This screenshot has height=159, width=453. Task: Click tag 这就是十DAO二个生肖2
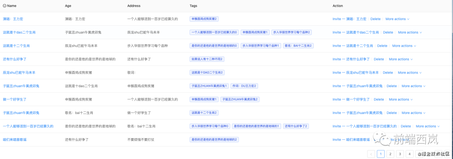(x=207, y=73)
